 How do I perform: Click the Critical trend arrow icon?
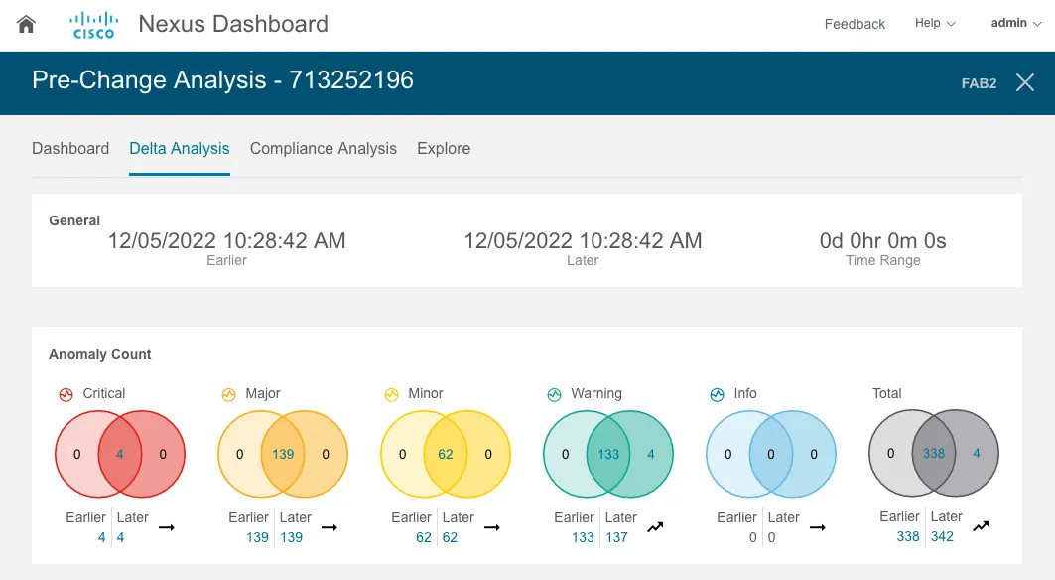coord(167,527)
